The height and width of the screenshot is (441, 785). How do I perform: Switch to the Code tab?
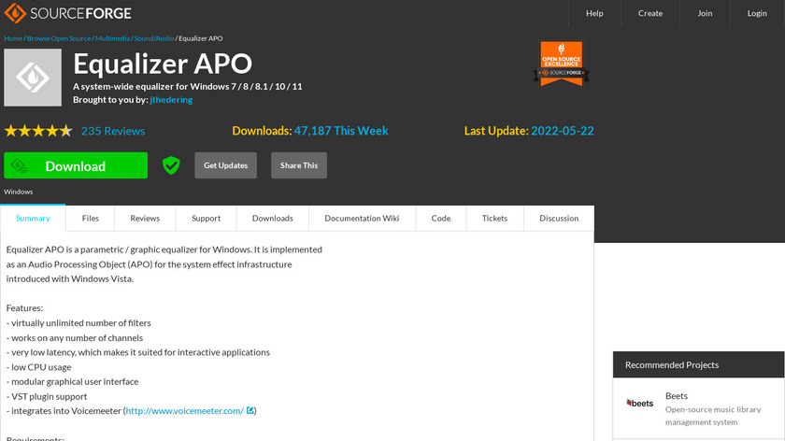point(440,219)
